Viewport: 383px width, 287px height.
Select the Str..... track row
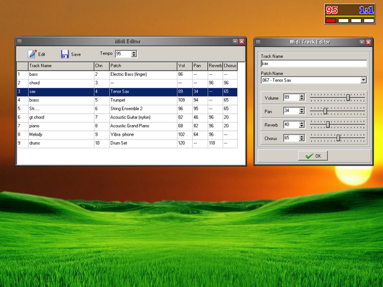[x=127, y=109]
